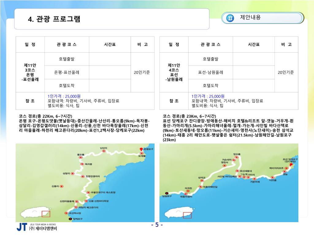Click '호텔도착' in the right table
Viewport: 314px width, 235px height.
tap(210, 86)
